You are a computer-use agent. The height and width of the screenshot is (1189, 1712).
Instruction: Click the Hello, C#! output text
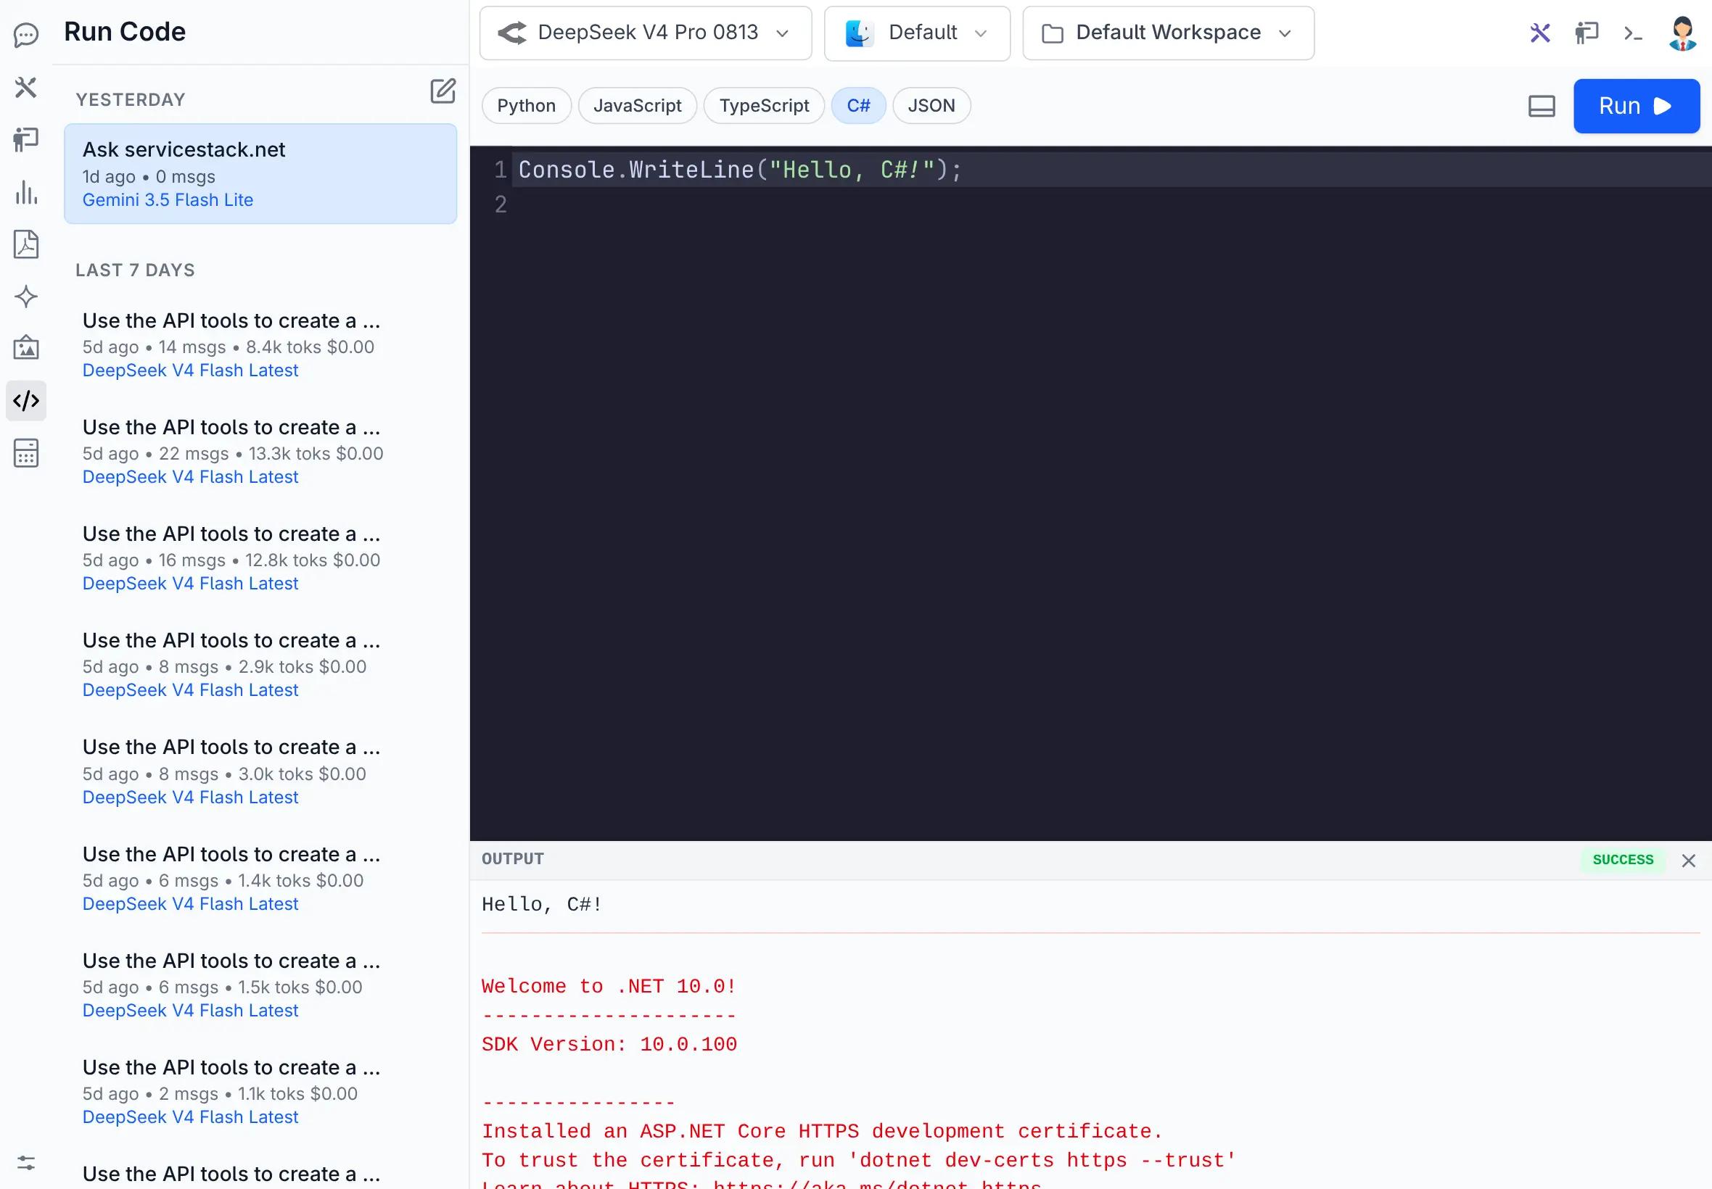542,904
